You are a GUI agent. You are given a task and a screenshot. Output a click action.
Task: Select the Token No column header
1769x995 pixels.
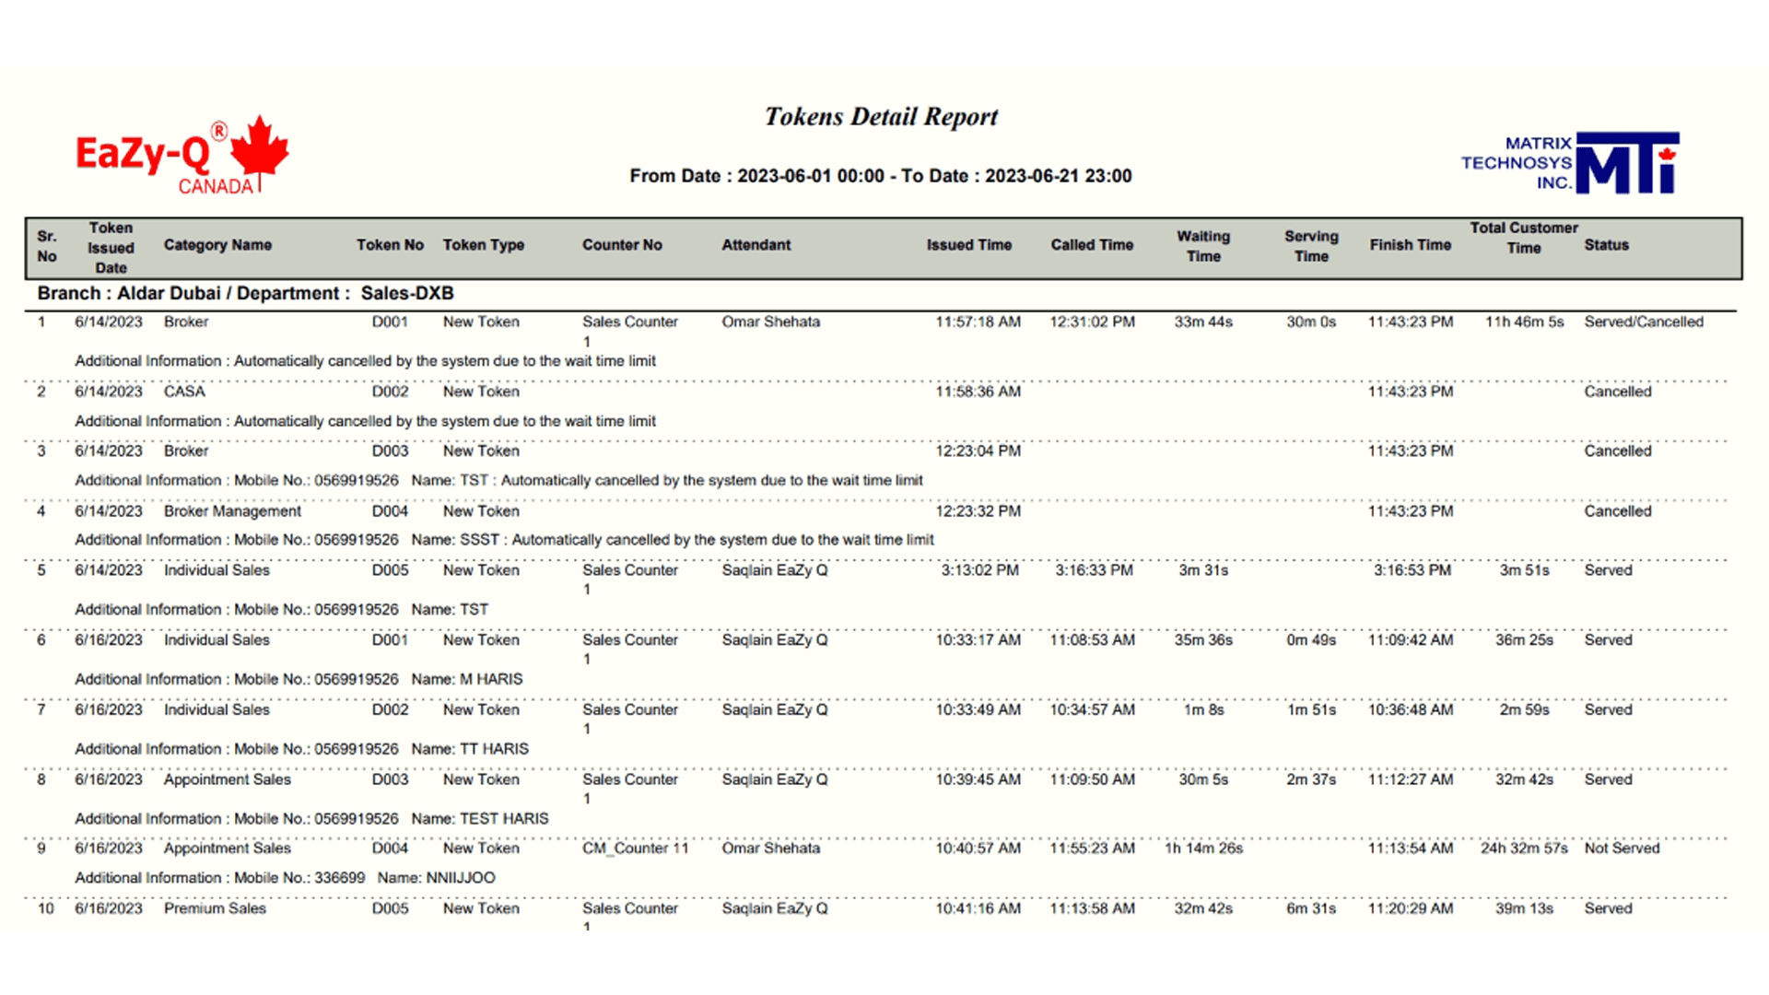click(390, 245)
